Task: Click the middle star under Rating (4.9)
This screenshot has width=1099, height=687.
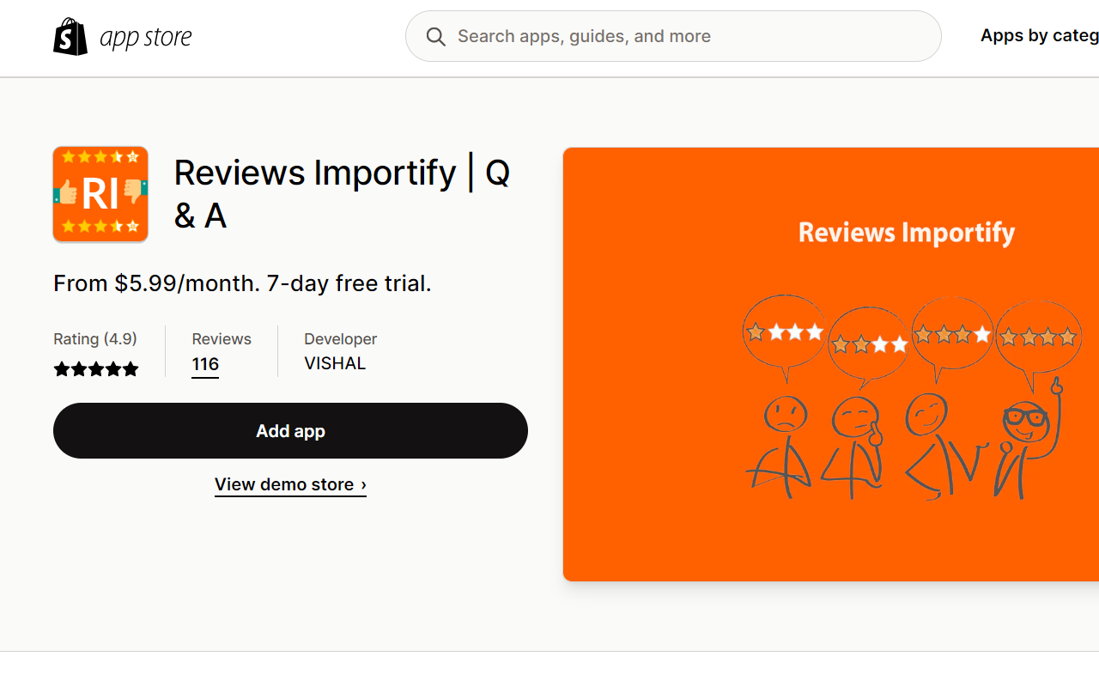Action: coord(96,368)
